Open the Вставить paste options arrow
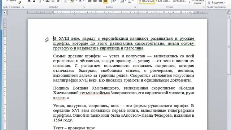The image size is (231, 130). [x=11, y=3]
